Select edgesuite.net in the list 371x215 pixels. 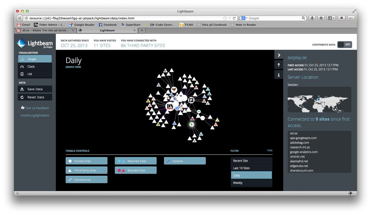[x=299, y=166]
